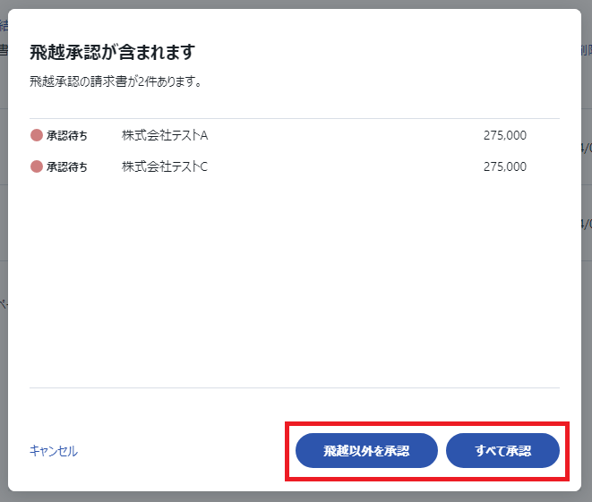The height and width of the screenshot is (502, 592).
Task: Cancel the dialog using キャンセル
Action: (x=54, y=451)
